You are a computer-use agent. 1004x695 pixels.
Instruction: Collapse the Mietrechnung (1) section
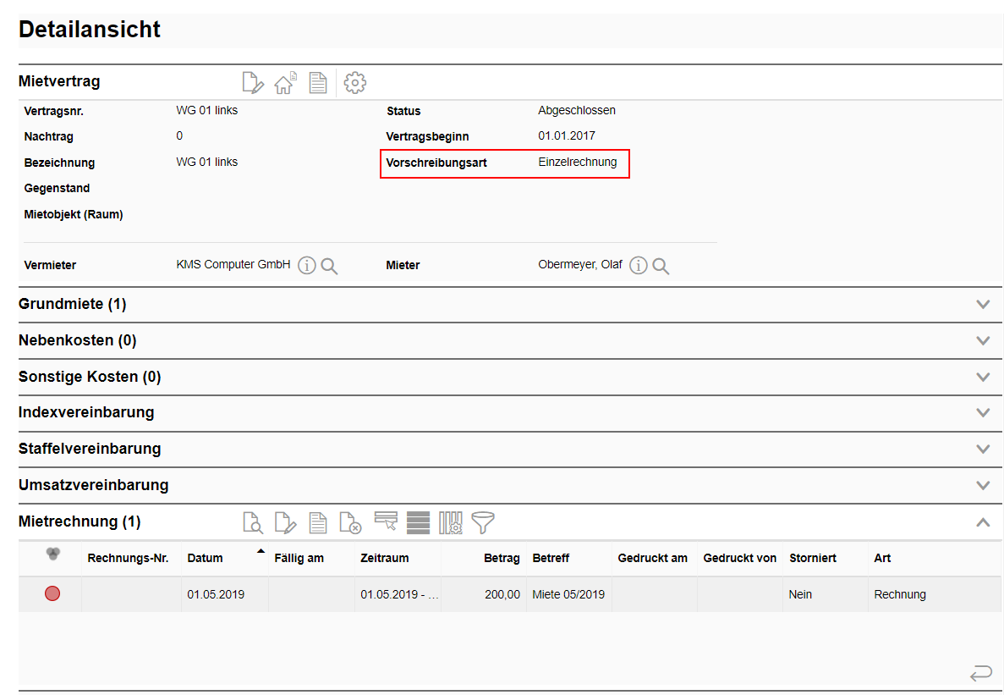(x=982, y=522)
